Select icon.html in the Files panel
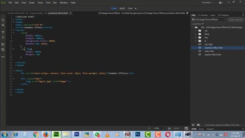 point(208,44)
